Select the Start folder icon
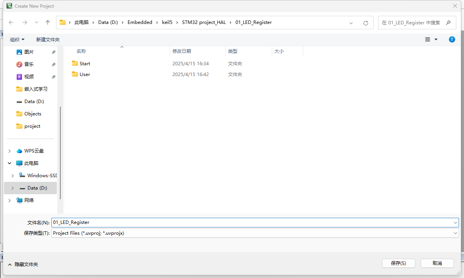This screenshot has width=464, height=278. (x=75, y=63)
